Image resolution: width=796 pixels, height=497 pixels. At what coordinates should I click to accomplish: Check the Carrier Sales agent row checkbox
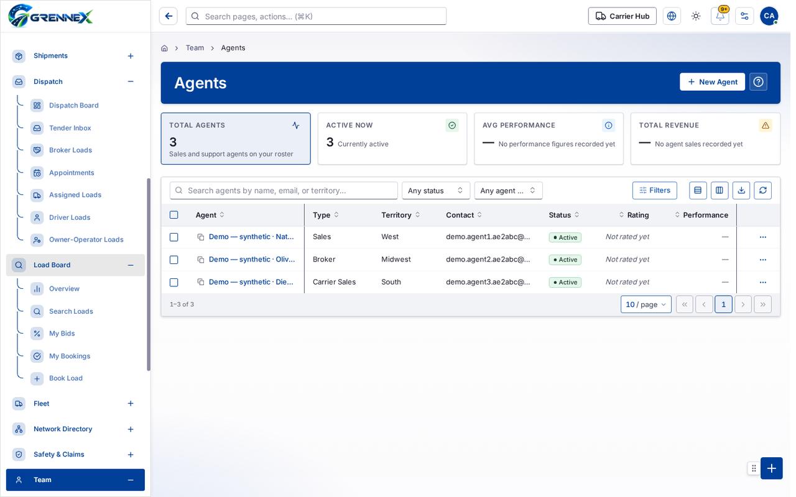pyautogui.click(x=174, y=282)
